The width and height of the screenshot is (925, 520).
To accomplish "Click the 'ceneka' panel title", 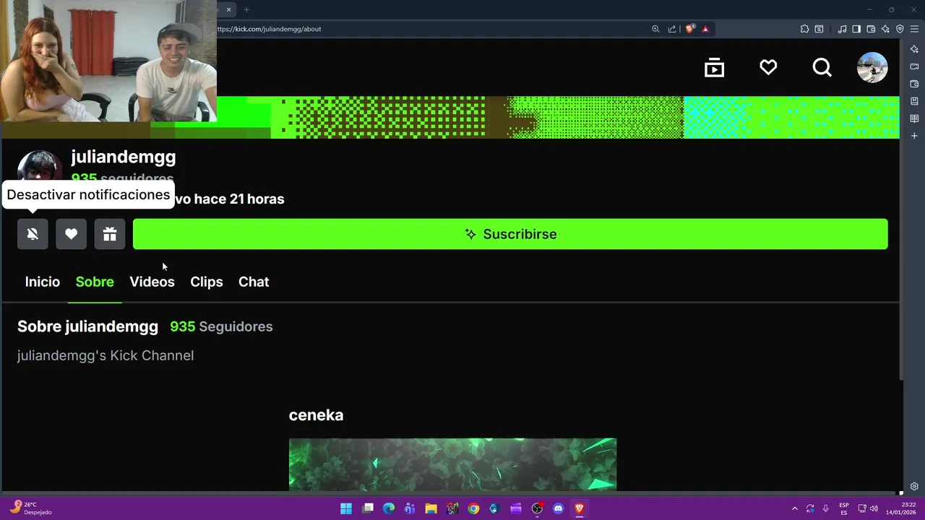I will click(316, 415).
